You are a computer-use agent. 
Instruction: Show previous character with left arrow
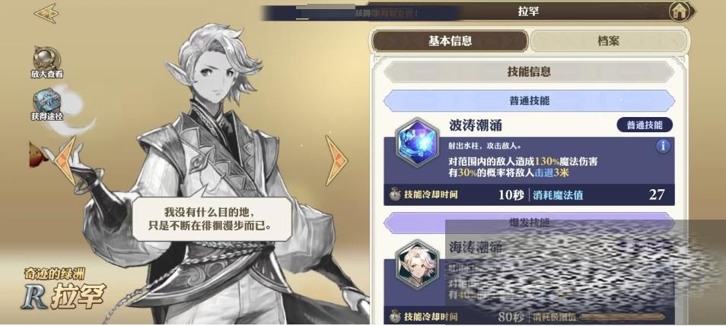point(65,160)
